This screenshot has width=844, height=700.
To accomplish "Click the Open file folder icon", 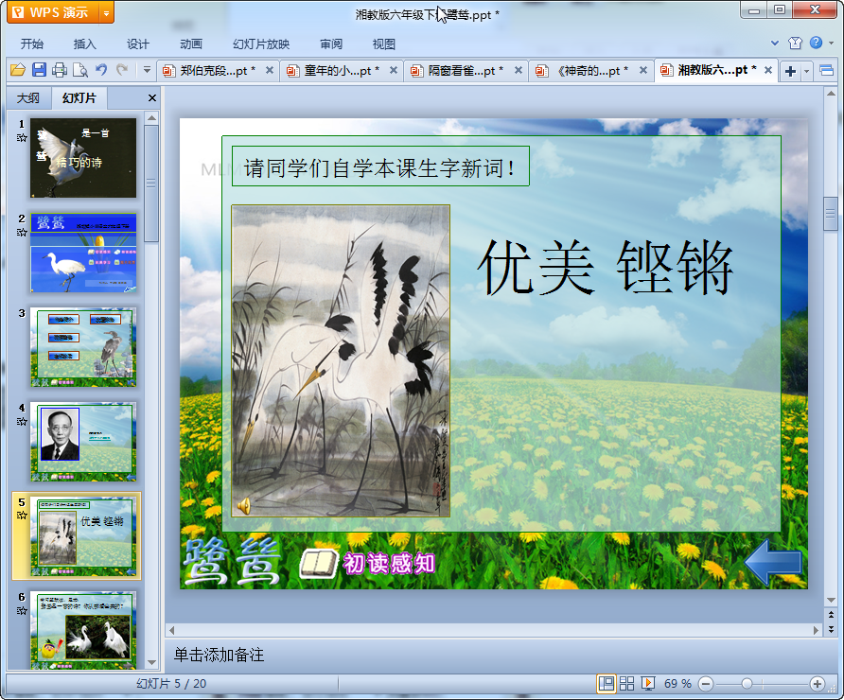I will (18, 70).
